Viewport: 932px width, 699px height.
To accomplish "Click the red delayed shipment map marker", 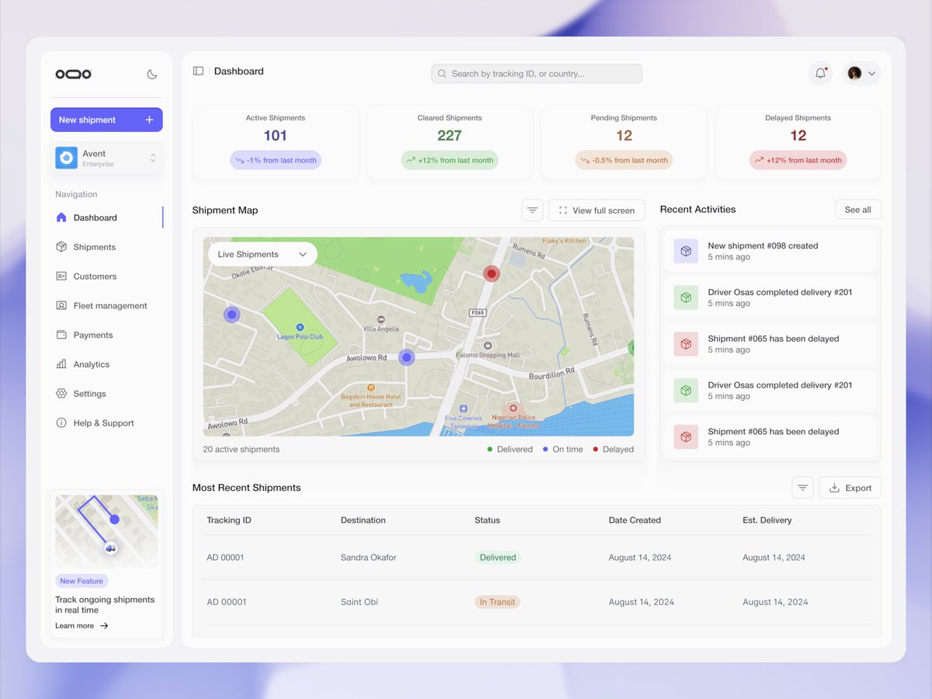I will 491,273.
